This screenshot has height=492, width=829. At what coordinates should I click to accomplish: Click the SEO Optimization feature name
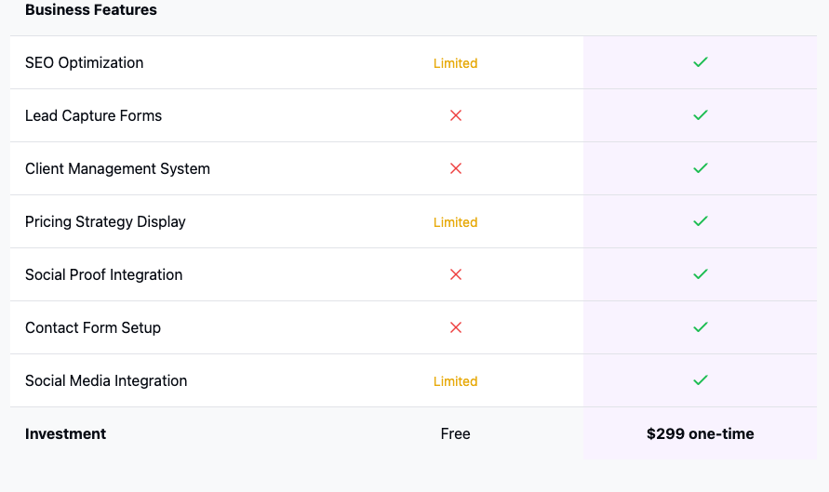[x=84, y=62]
